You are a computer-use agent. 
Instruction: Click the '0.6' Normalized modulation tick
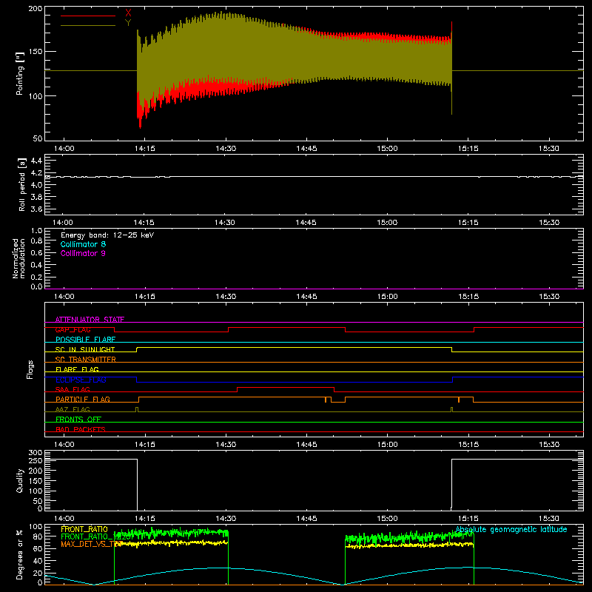[x=36, y=252]
